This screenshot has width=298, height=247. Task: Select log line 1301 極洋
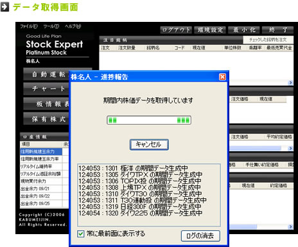click(x=133, y=169)
